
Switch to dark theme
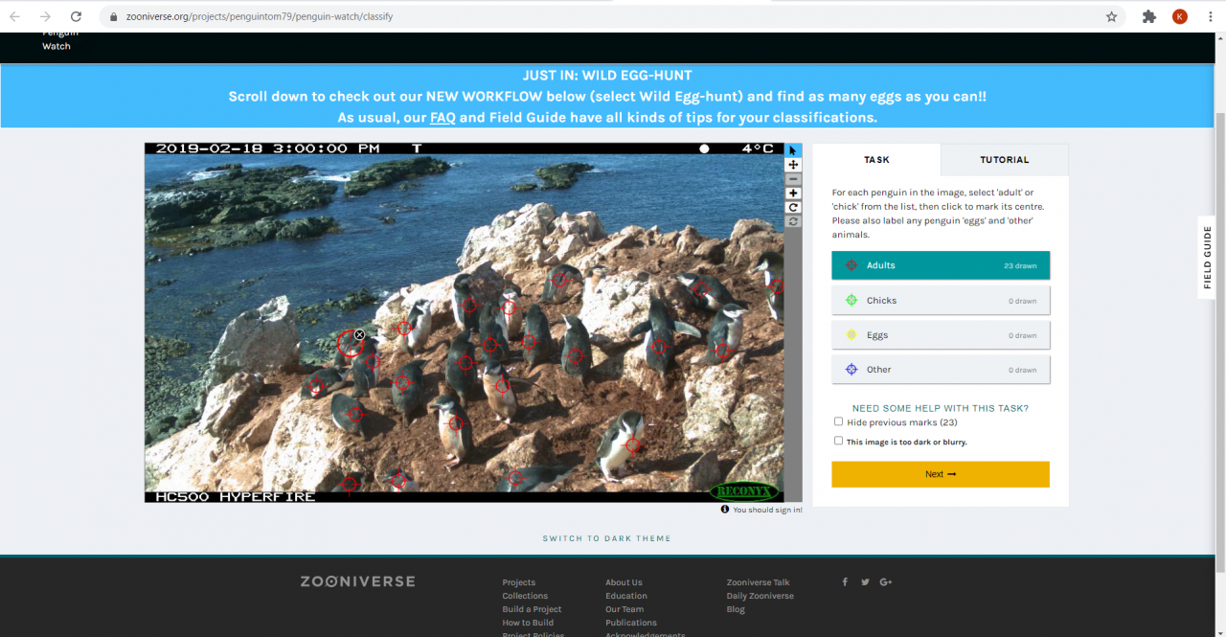click(607, 538)
